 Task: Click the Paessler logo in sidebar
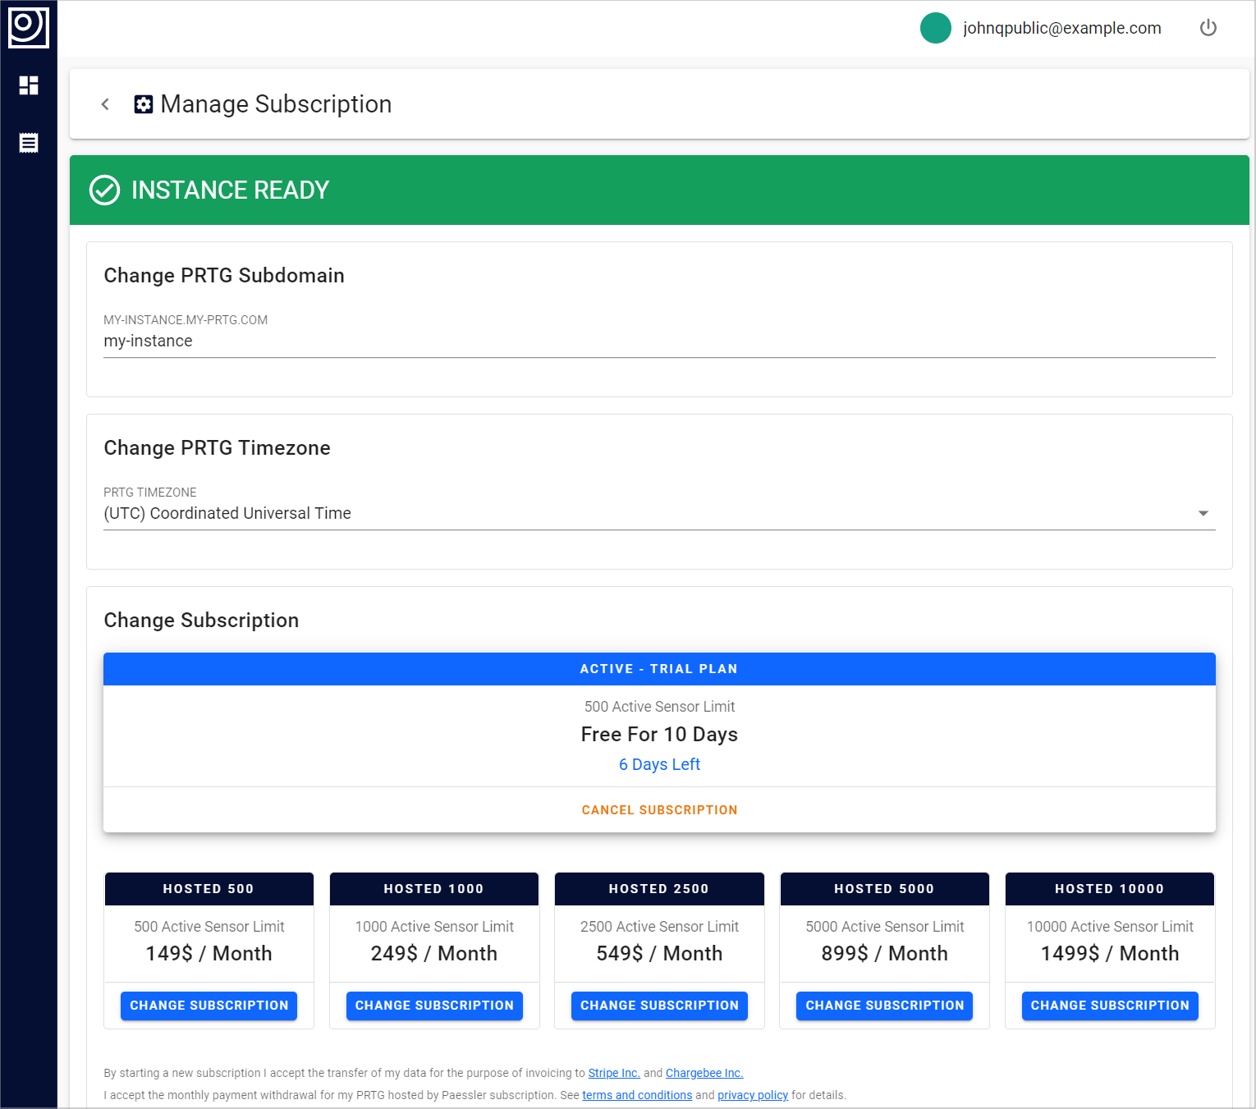coord(28,27)
